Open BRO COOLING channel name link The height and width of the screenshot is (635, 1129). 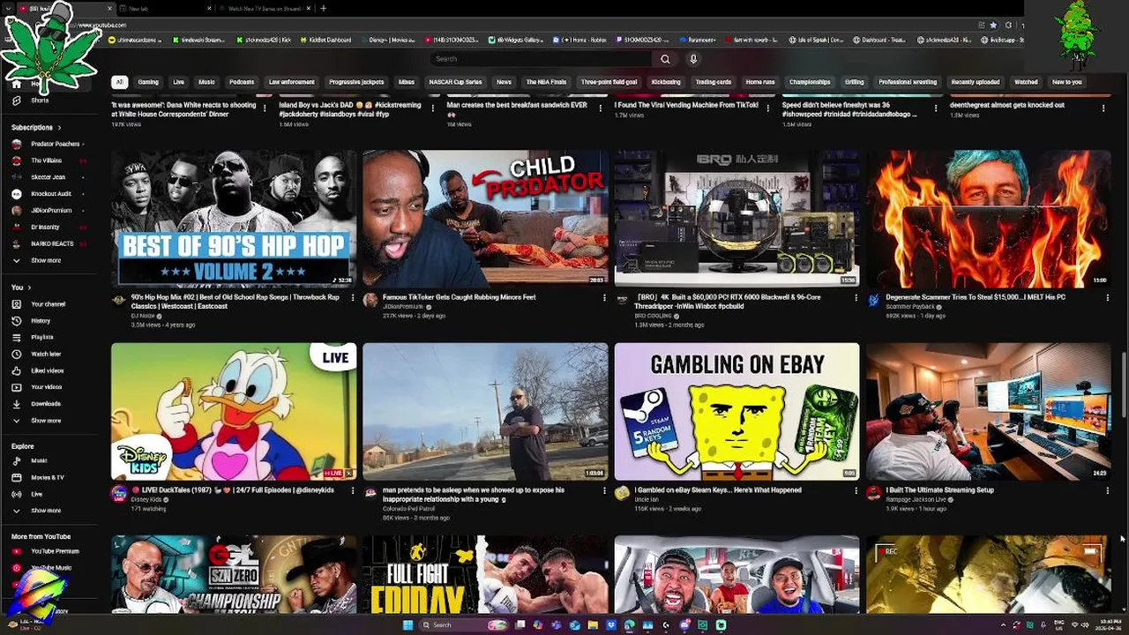pyautogui.click(x=653, y=316)
